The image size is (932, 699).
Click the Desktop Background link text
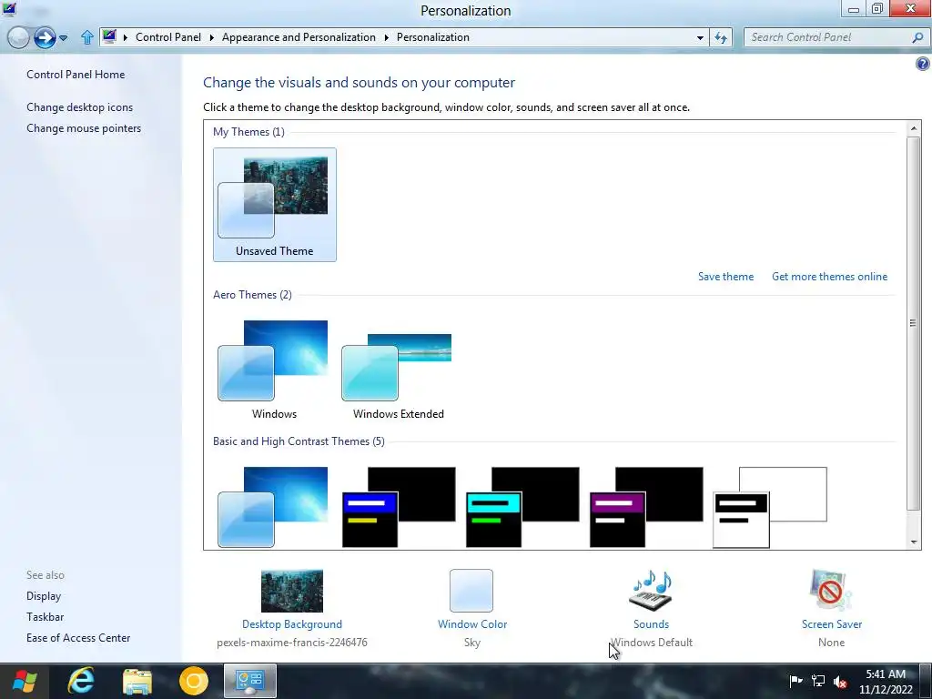click(x=292, y=624)
